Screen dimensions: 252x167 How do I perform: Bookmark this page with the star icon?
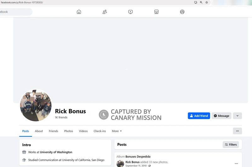point(207,3)
